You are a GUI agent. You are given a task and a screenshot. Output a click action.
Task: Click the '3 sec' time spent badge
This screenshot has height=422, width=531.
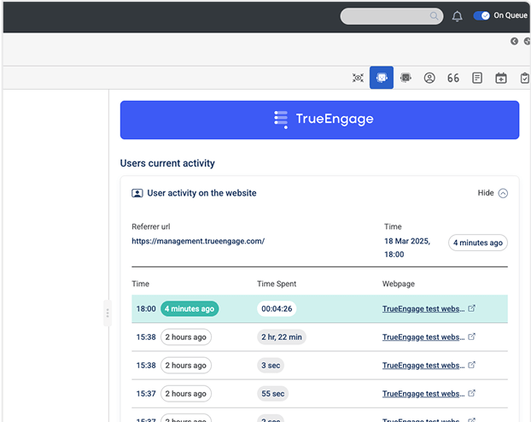point(271,366)
